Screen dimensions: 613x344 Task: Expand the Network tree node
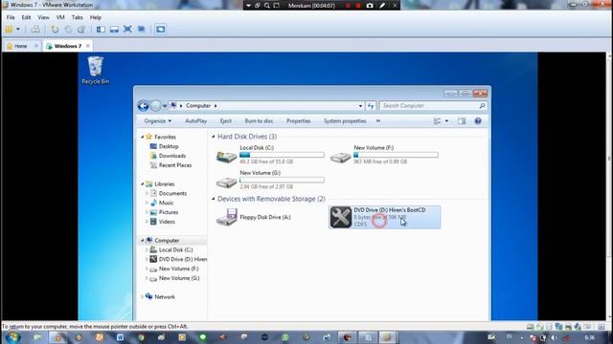coord(143,297)
